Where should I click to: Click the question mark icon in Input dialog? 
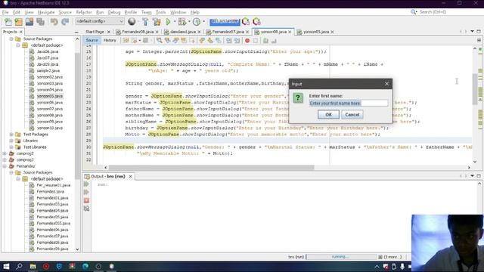tap(298, 98)
